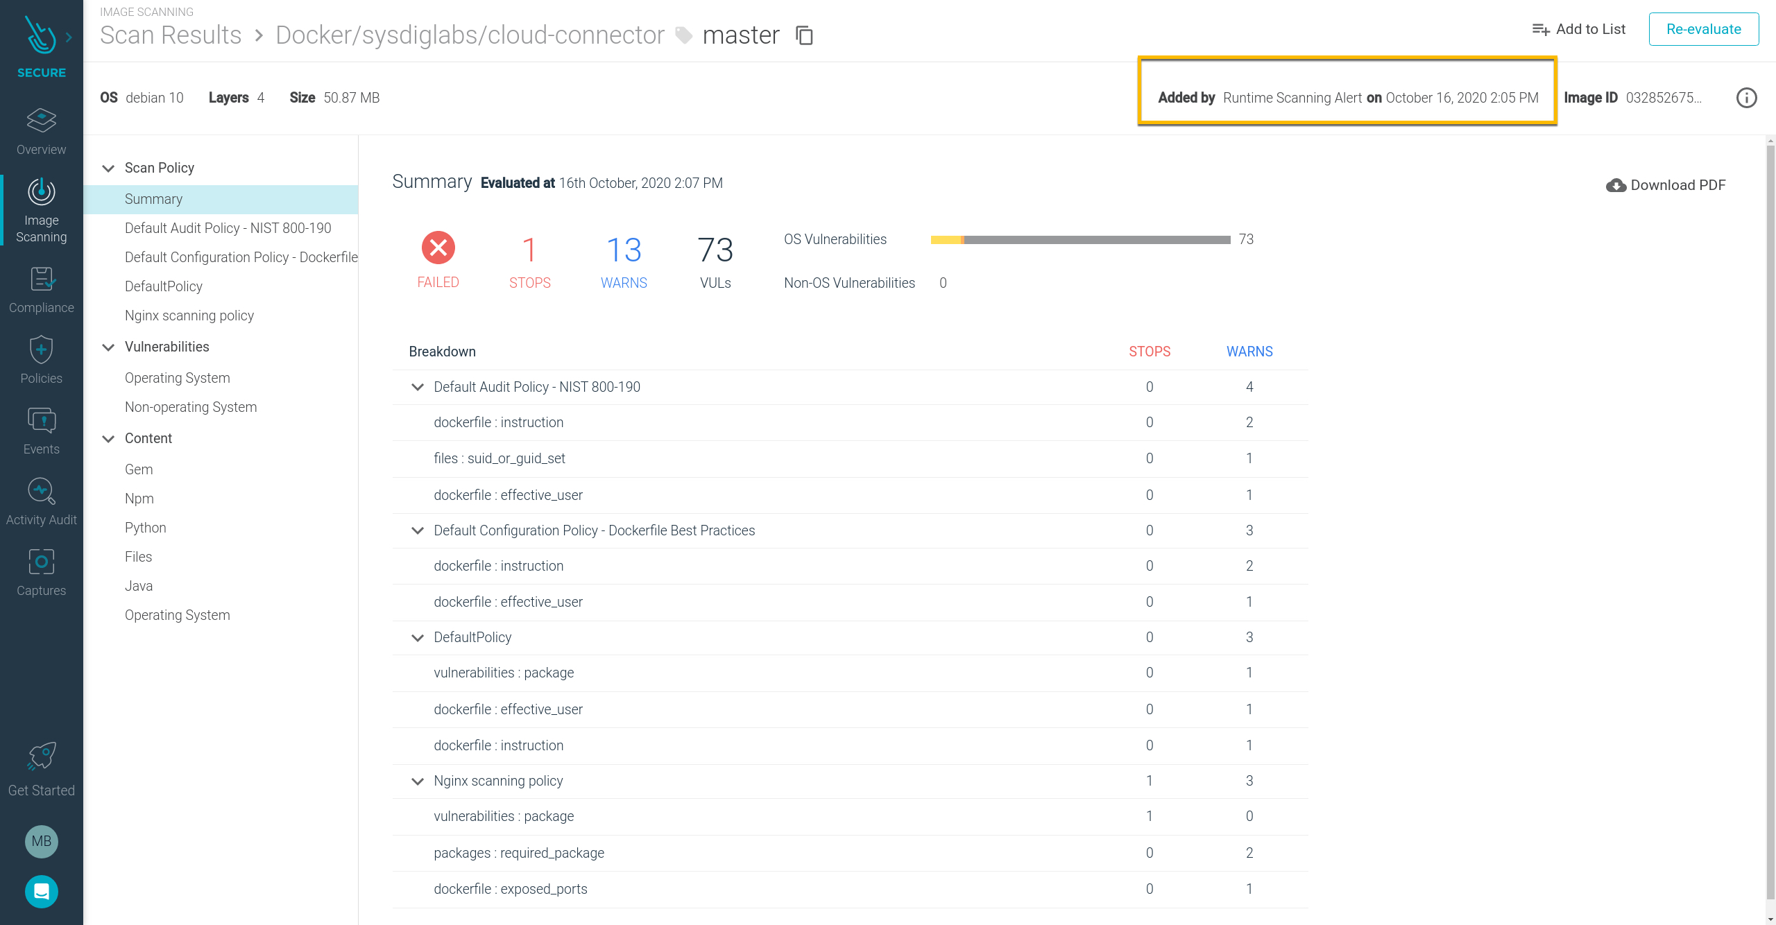Collapse the DefaultPolicy breakdown row
The width and height of the screenshot is (1776, 925).
click(418, 638)
